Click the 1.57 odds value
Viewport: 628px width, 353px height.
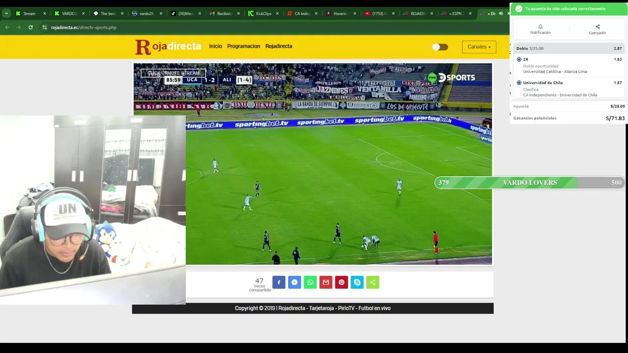[x=618, y=83]
